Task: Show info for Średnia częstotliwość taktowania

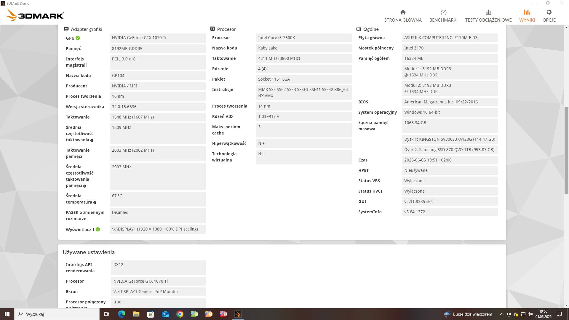Action: point(92,140)
